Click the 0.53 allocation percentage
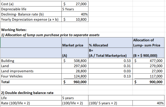 tap(111, 61)
